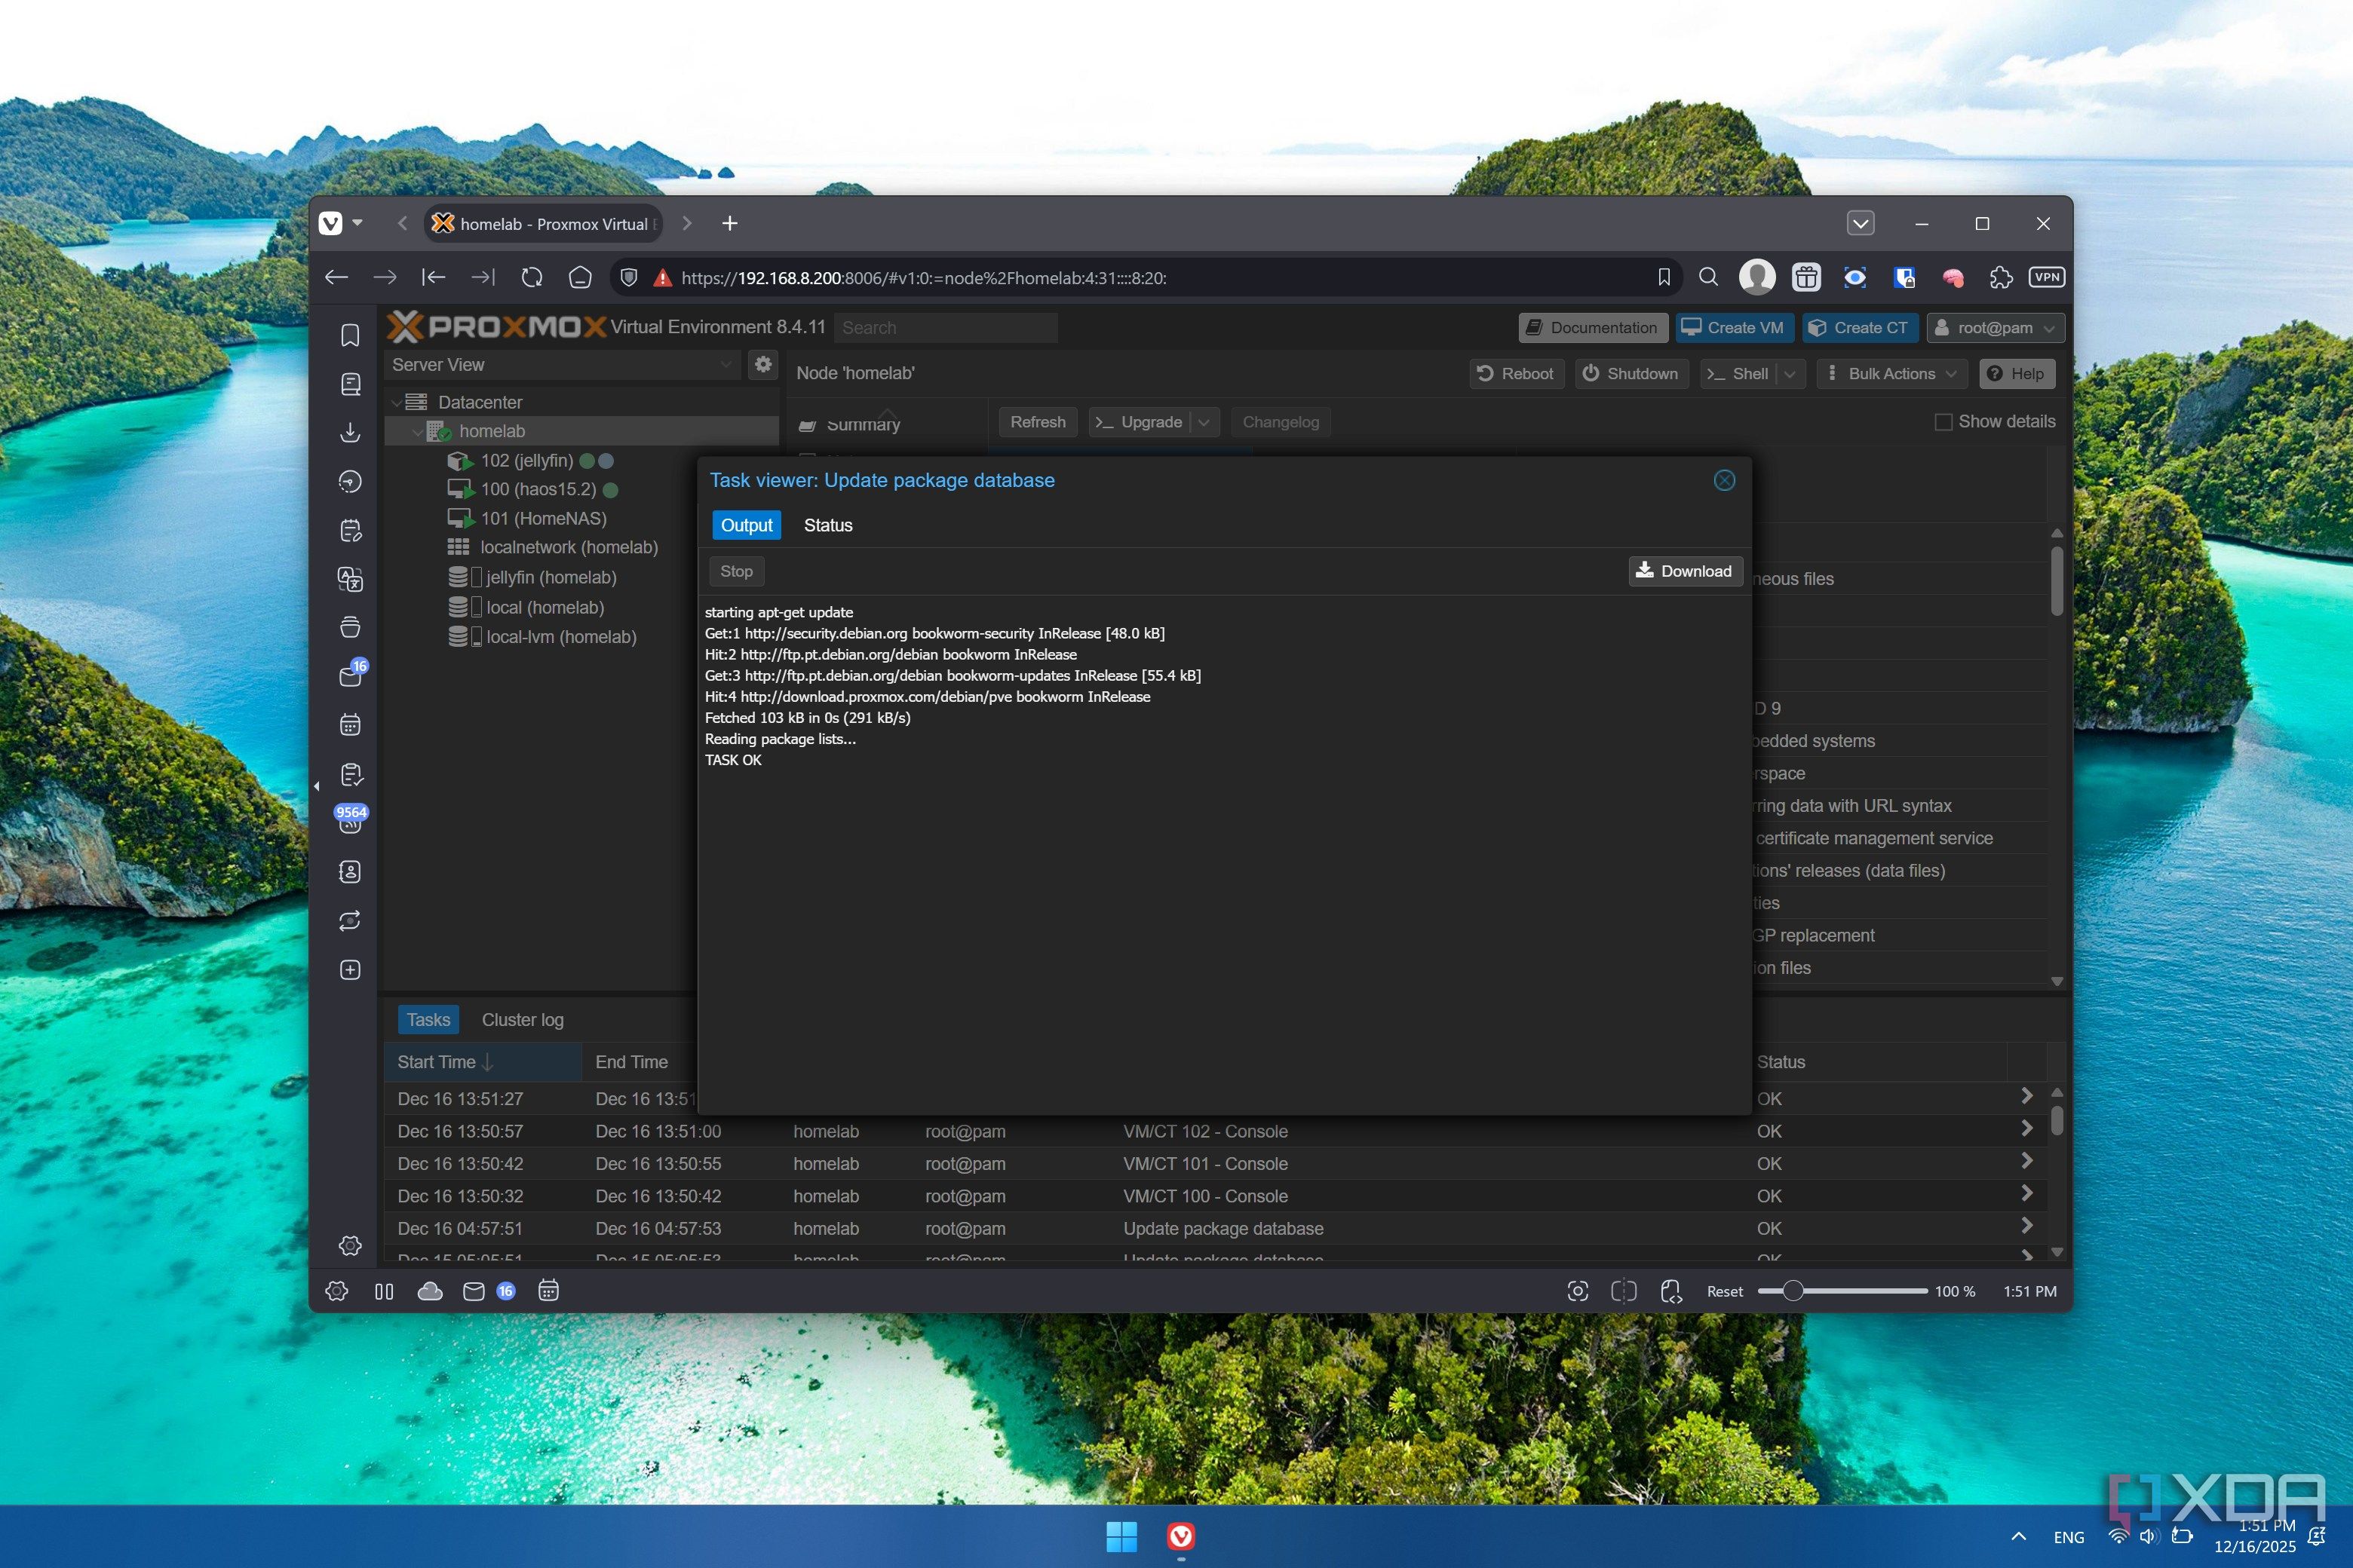
Task: Click the Reboot button
Action: tap(1516, 374)
